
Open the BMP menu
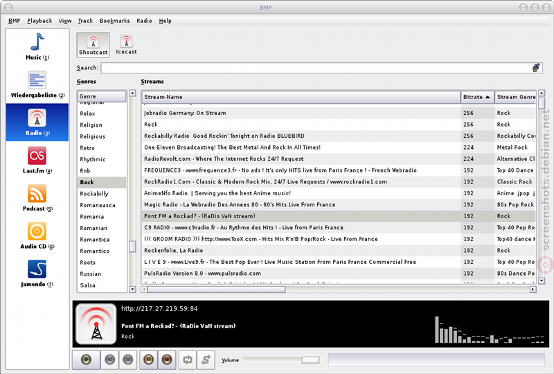pos(14,21)
